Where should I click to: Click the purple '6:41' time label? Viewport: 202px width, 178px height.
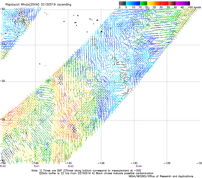(37, 166)
